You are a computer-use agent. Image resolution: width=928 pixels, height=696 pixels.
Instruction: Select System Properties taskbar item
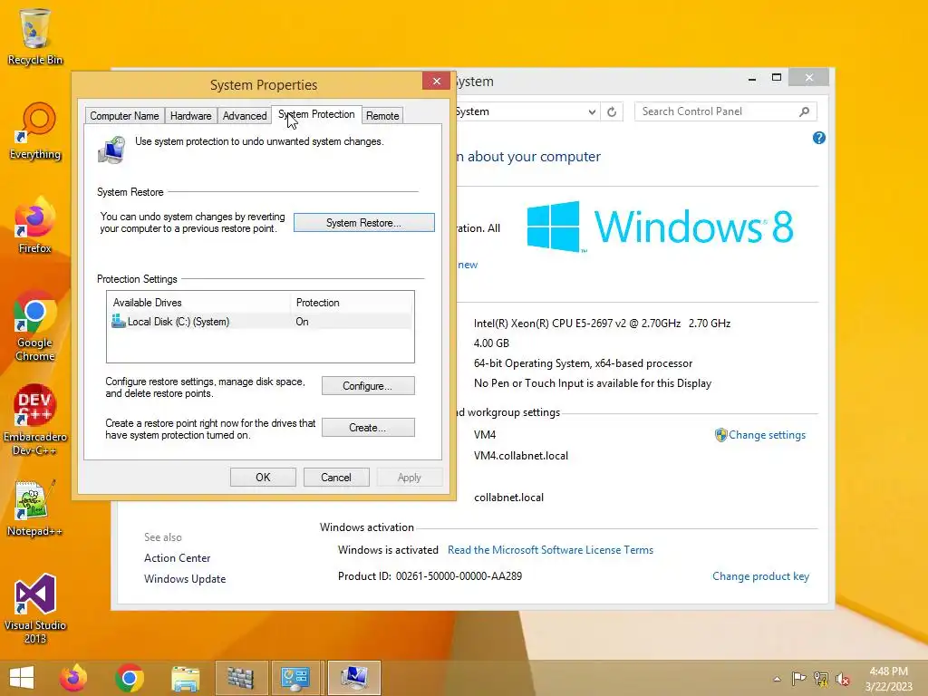[x=354, y=678]
